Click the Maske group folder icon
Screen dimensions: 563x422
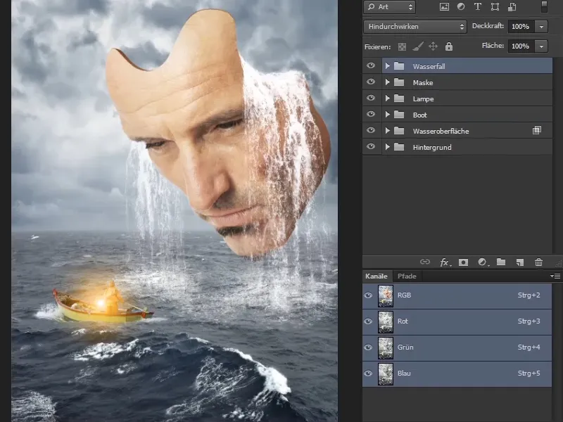pyautogui.click(x=399, y=82)
